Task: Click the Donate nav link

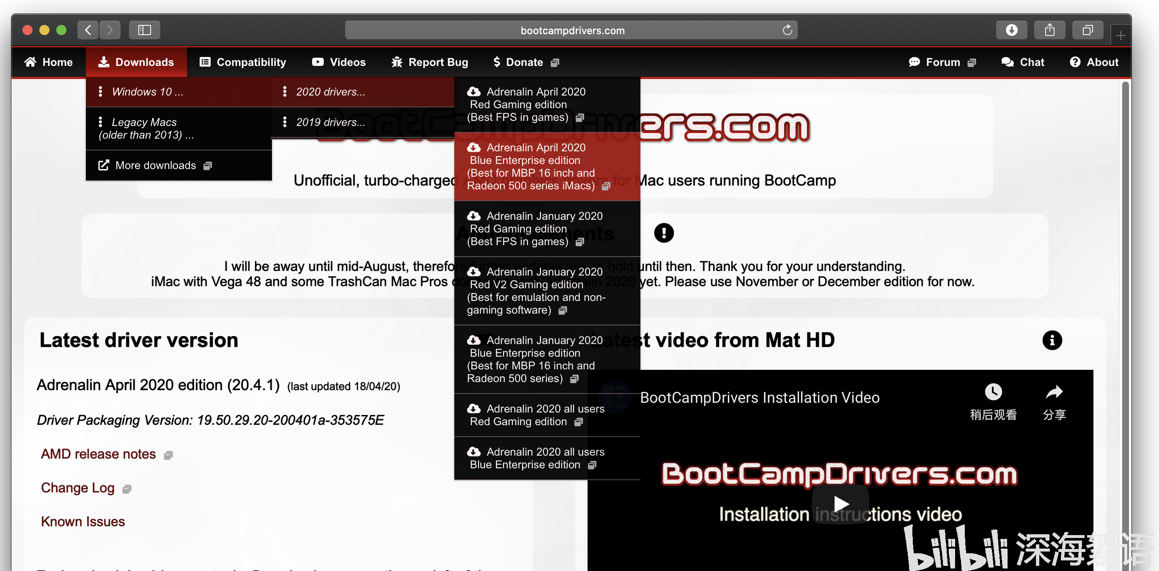Action: (526, 62)
